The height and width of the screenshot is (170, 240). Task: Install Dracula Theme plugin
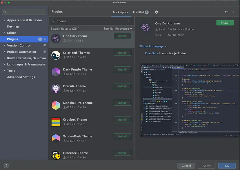click(122, 86)
